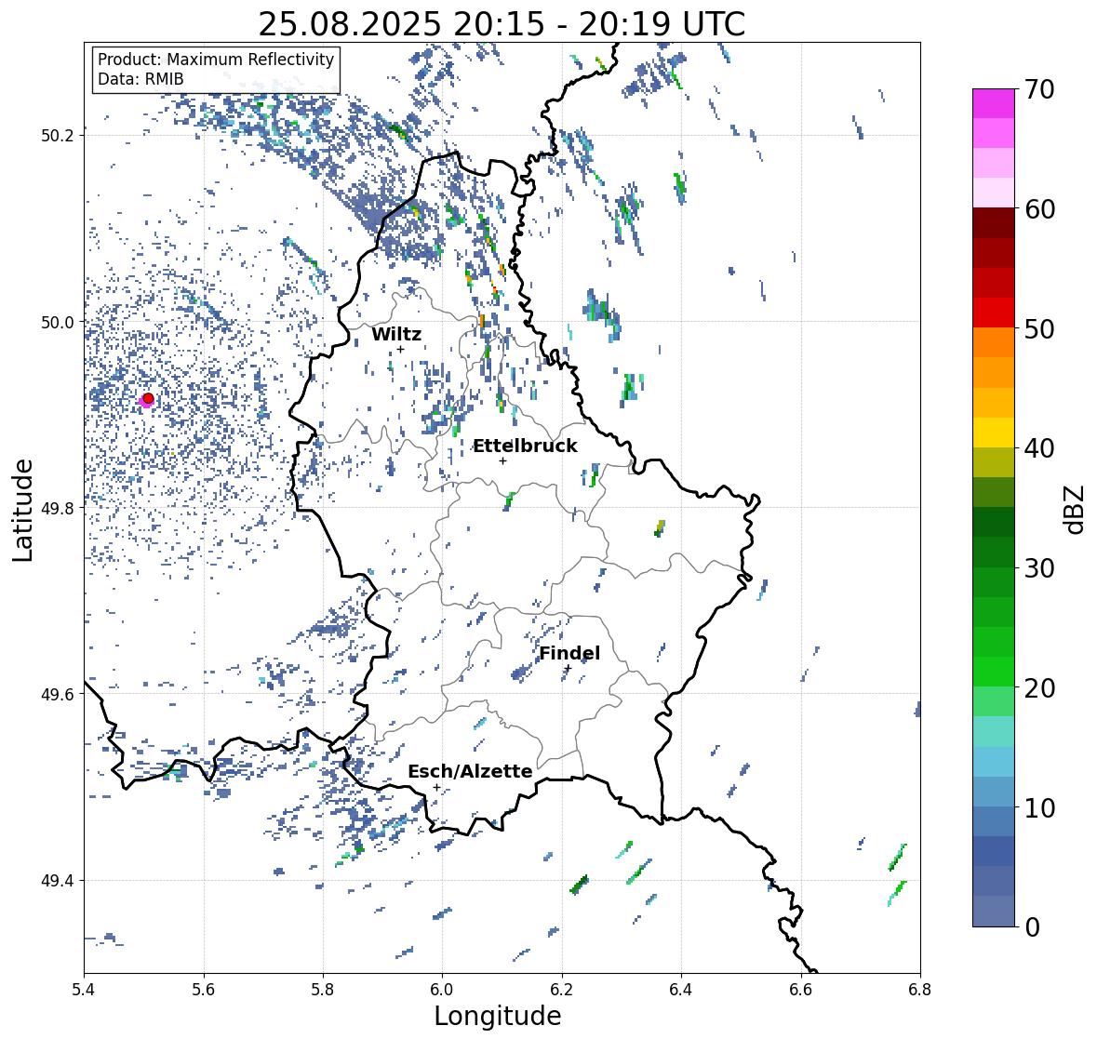Select the Wiltz station label
Screen dimensions: 1097x1039
[396, 334]
